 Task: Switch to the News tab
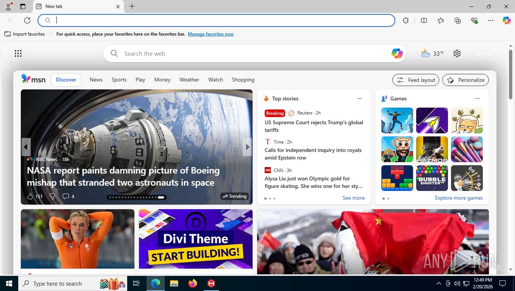(x=96, y=80)
